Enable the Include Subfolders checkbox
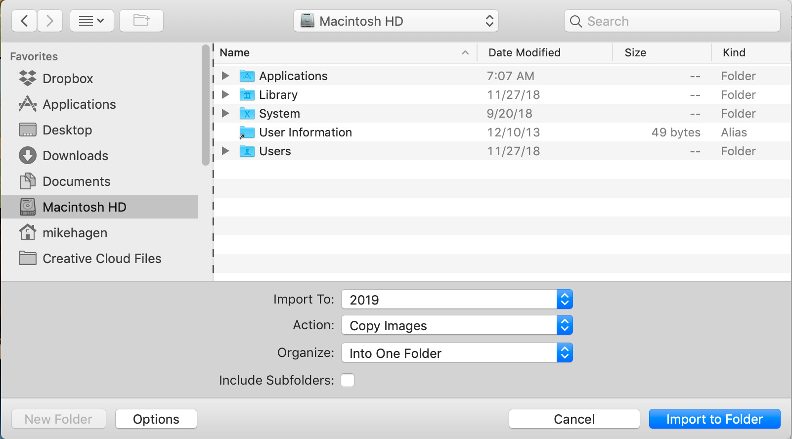792x439 pixels. (348, 380)
